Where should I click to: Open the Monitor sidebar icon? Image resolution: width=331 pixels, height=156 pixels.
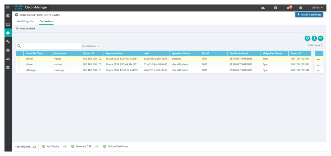coord(8,24)
